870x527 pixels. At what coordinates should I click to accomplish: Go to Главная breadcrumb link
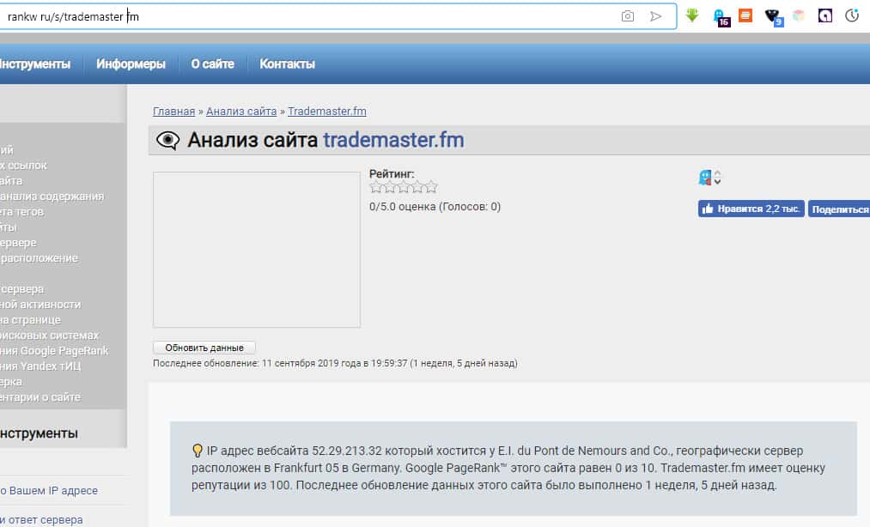[x=174, y=111]
